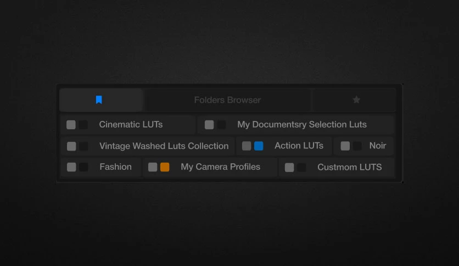459x266 pixels.
Task: Click blue color swatch beside Action LUTs
Action: [x=259, y=146]
